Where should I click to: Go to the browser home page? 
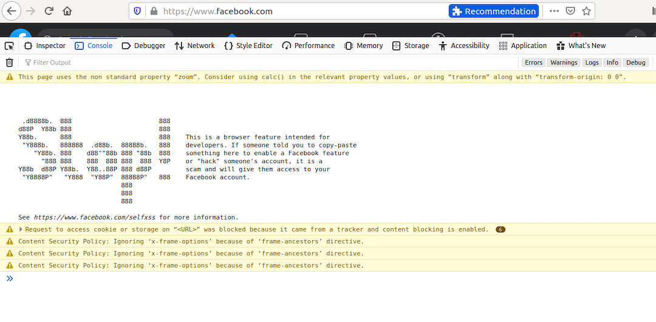[x=67, y=12]
